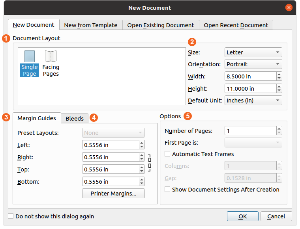This screenshot has width=300, height=229.
Task: Increase Width using the up arrow
Action: tap(279, 74)
